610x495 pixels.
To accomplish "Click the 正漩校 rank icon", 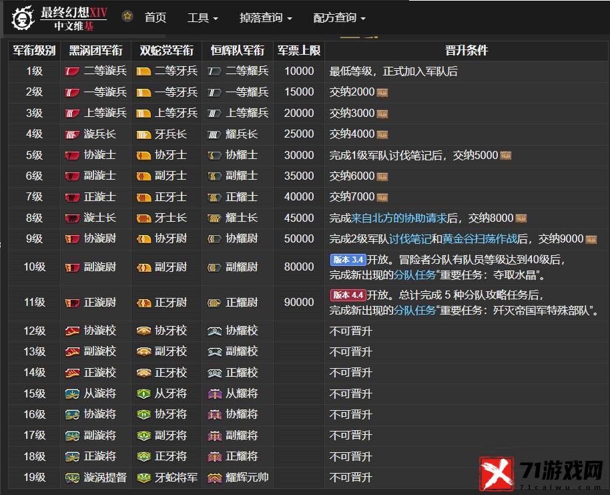I will click(72, 373).
